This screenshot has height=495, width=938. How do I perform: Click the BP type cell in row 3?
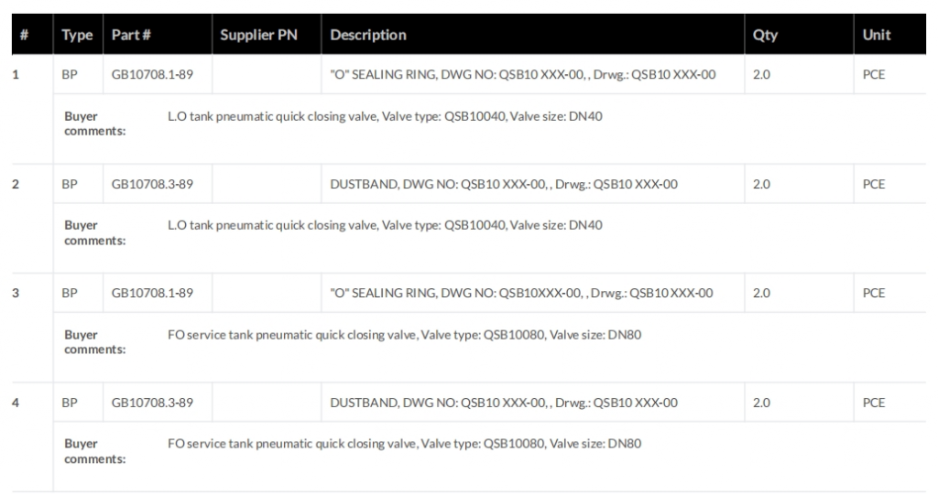pyautogui.click(x=70, y=293)
